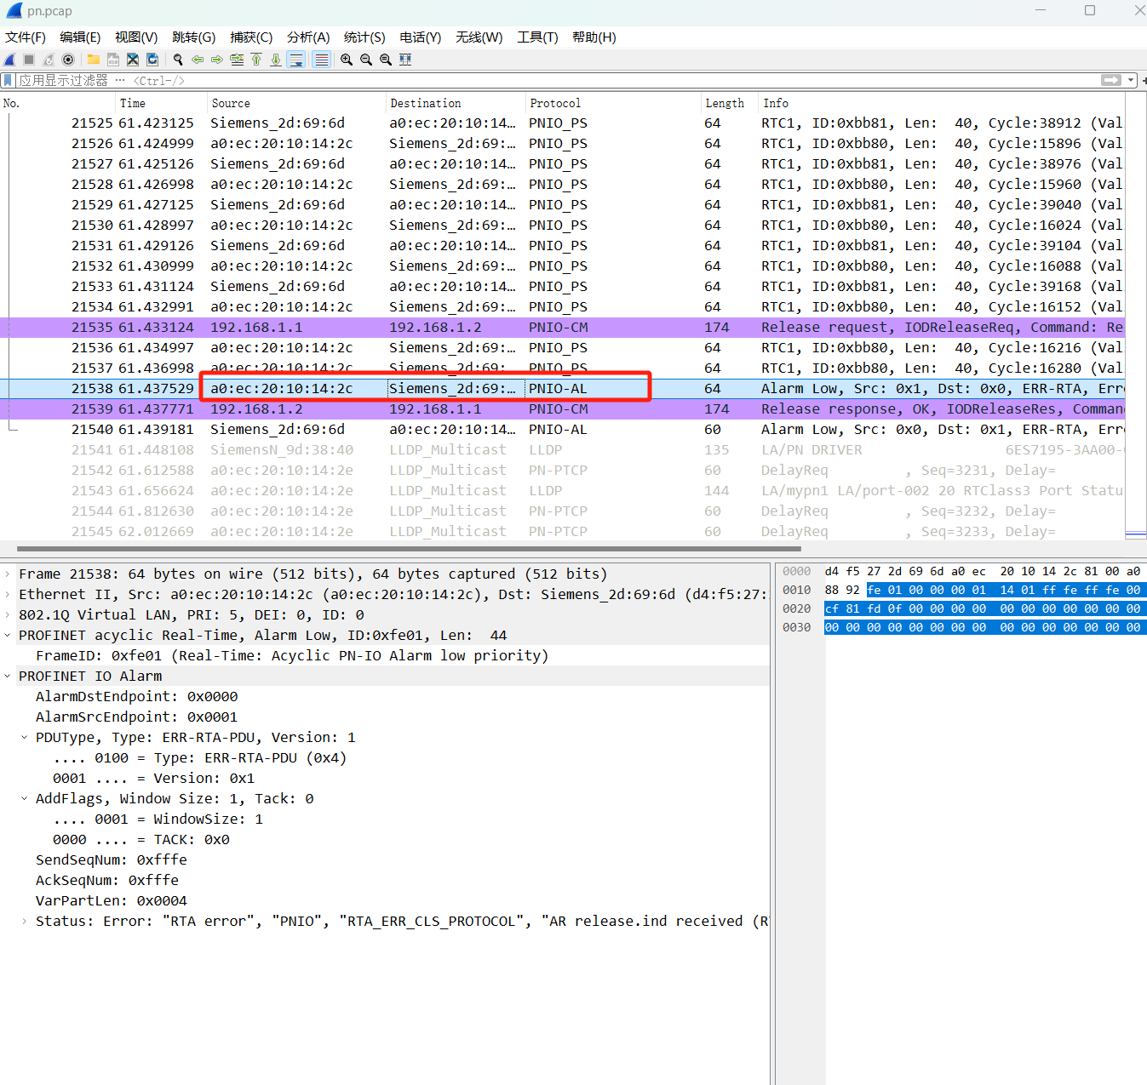1147x1085 pixels.
Task: Click hex offset row 0020 in bytes pane
Action: point(797,609)
